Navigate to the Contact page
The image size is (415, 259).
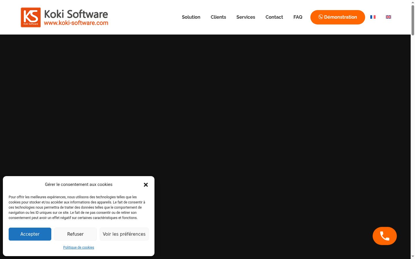point(274,17)
